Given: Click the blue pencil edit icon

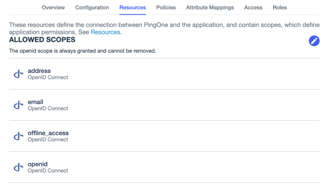Looking at the screenshot, I should pos(314,41).
